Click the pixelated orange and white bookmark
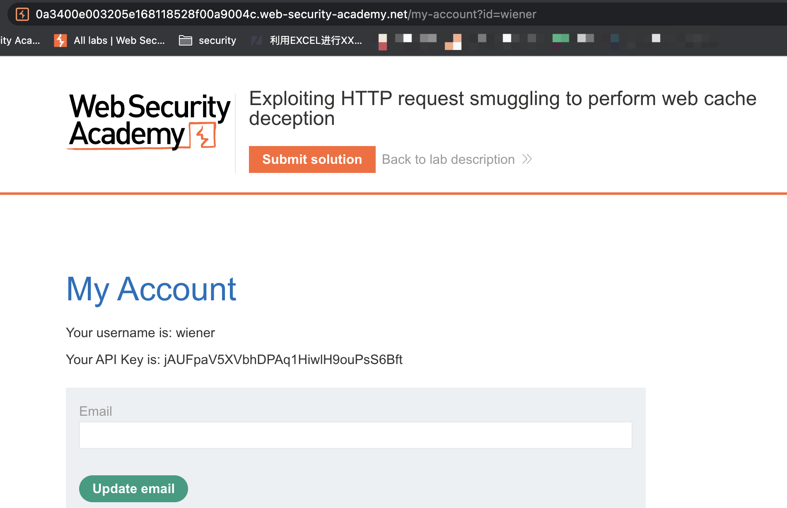The width and height of the screenshot is (787, 508). coord(453,42)
